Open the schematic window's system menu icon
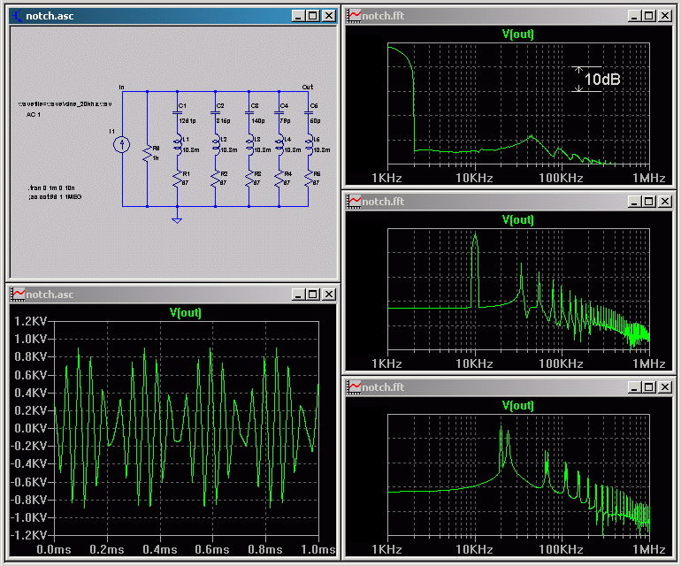 click(x=17, y=16)
